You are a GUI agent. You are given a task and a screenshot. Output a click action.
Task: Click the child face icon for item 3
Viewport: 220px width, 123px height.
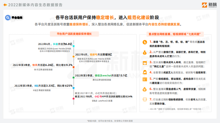(145, 63)
